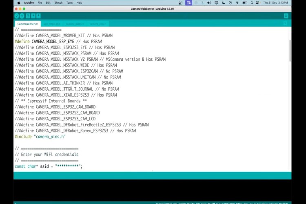Click the CAMERA_MODEL_M5STACK_WIDE line

coord(66,65)
